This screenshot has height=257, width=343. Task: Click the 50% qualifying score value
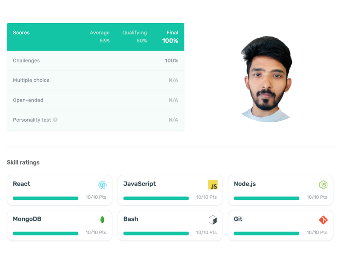coord(142,41)
